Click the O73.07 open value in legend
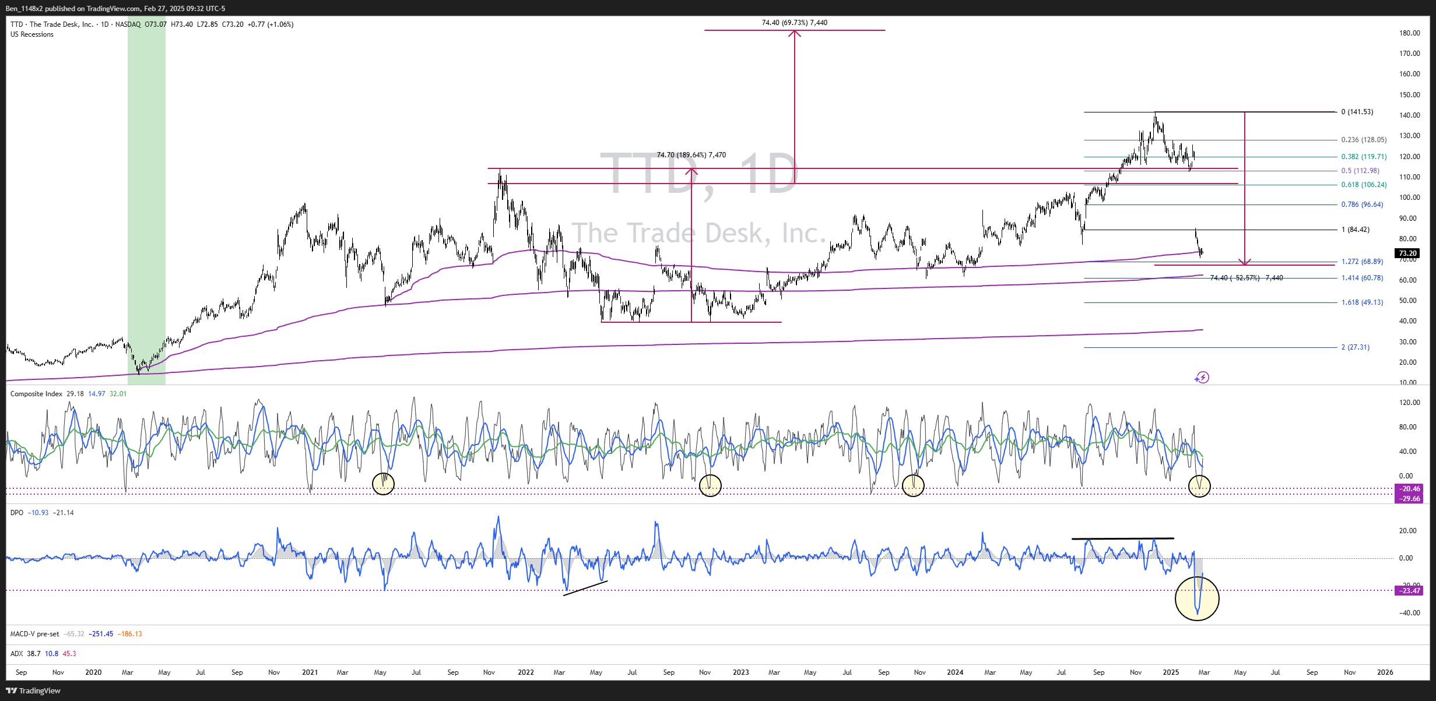This screenshot has height=701, width=1436. click(156, 24)
